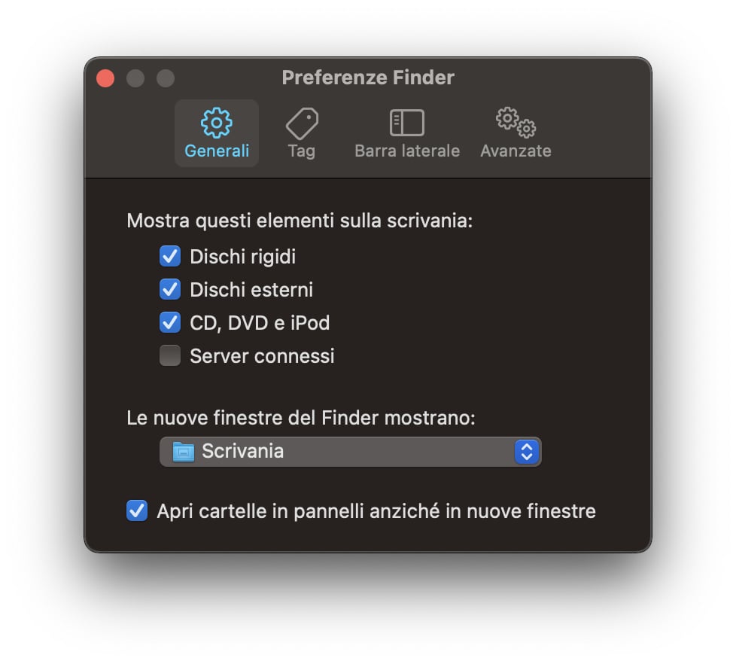Viewport: 736px width, 664px height.
Task: Open the Tag label icon
Action: point(302,123)
